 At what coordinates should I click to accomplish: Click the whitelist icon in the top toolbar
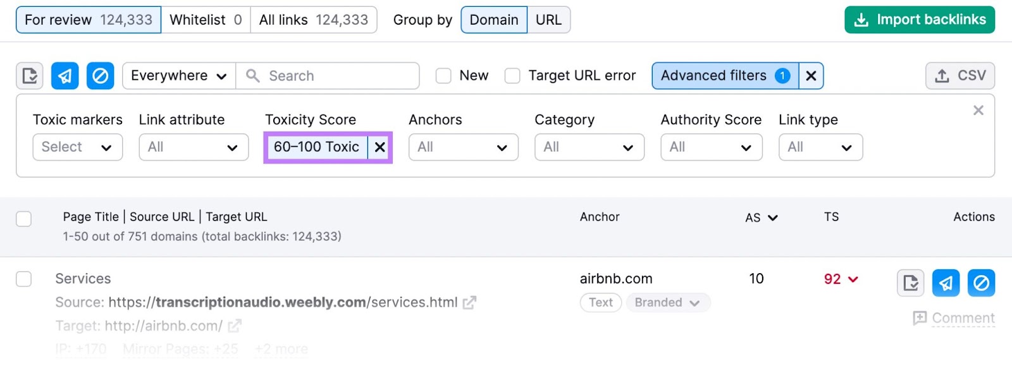point(30,76)
